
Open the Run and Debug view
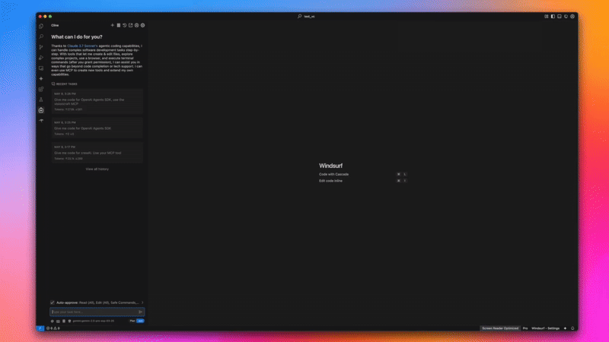pos(41,58)
